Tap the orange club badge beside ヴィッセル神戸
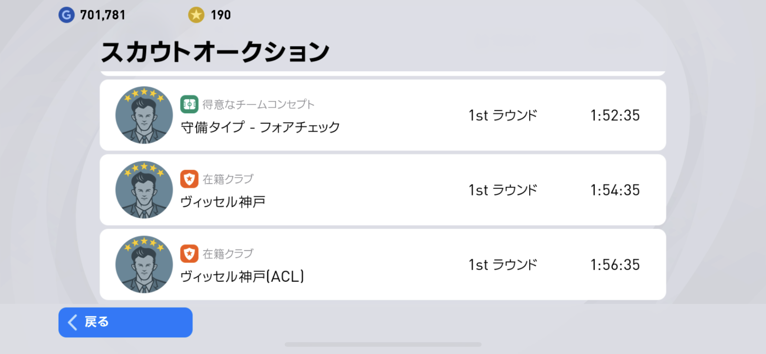The height and width of the screenshot is (354, 766). click(x=189, y=179)
